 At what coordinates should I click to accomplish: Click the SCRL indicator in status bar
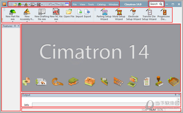tap(160, 110)
